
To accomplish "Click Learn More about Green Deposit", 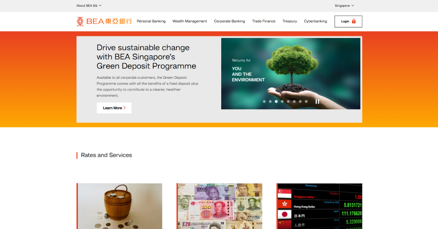I will click(114, 108).
